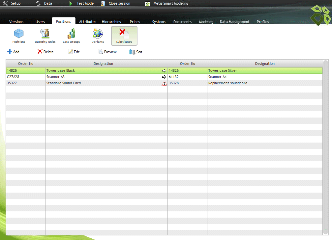The width and height of the screenshot is (332, 240).
Task: Open the Cost Groups section
Action: 71,36
